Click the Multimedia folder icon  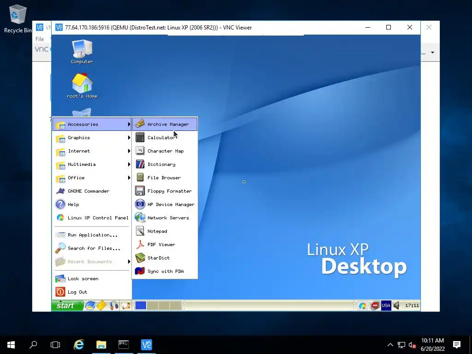(x=60, y=165)
